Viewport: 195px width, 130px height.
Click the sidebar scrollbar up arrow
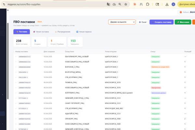coord(8,10)
